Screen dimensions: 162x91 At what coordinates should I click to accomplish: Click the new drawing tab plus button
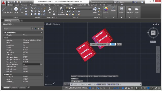(22, 21)
